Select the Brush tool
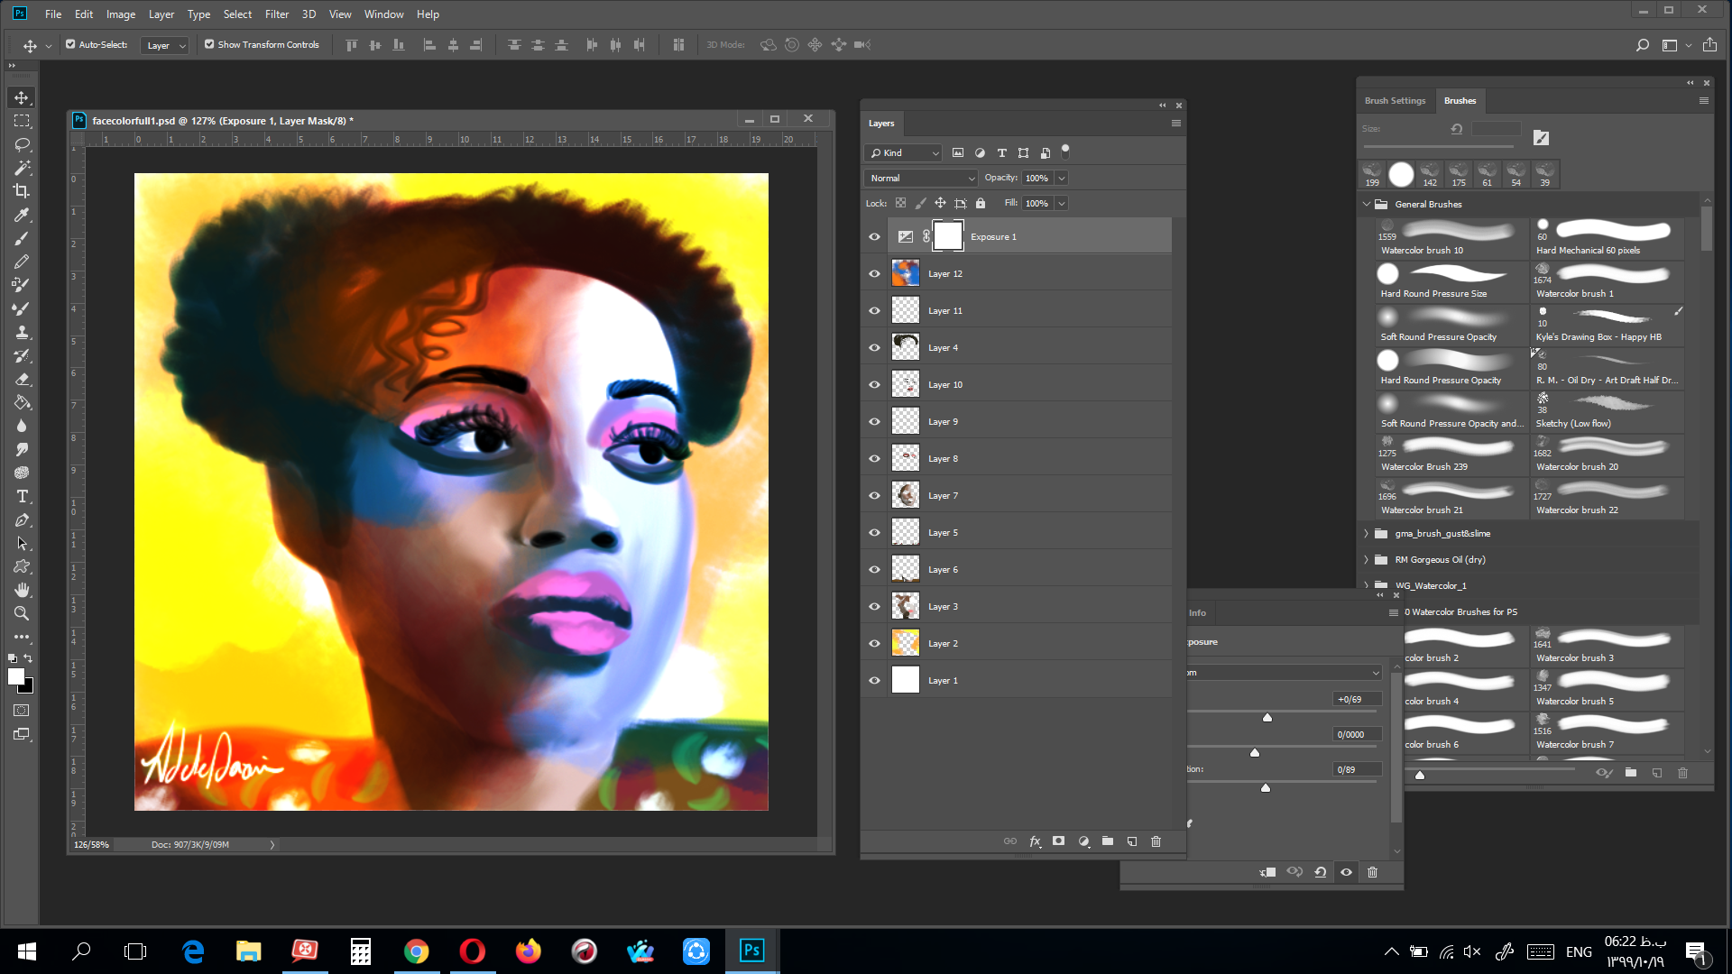Screen dimensions: 1732x974 pyautogui.click(x=22, y=238)
